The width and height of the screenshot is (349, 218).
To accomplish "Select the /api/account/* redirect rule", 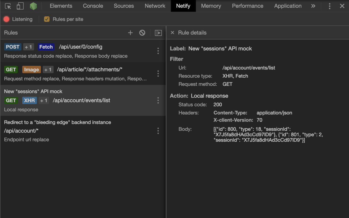I will point(83,131).
